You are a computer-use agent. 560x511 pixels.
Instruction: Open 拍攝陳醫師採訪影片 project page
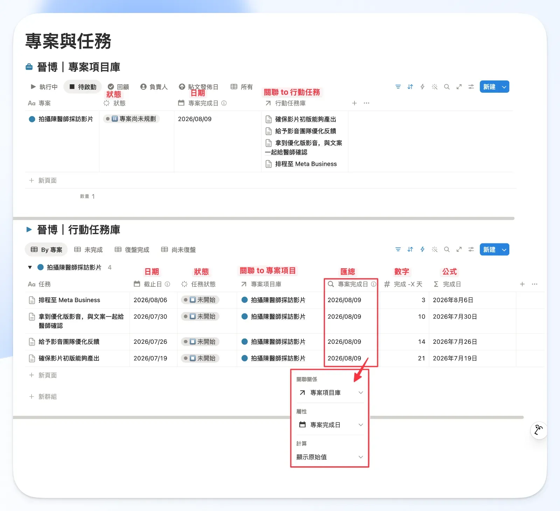[66, 119]
